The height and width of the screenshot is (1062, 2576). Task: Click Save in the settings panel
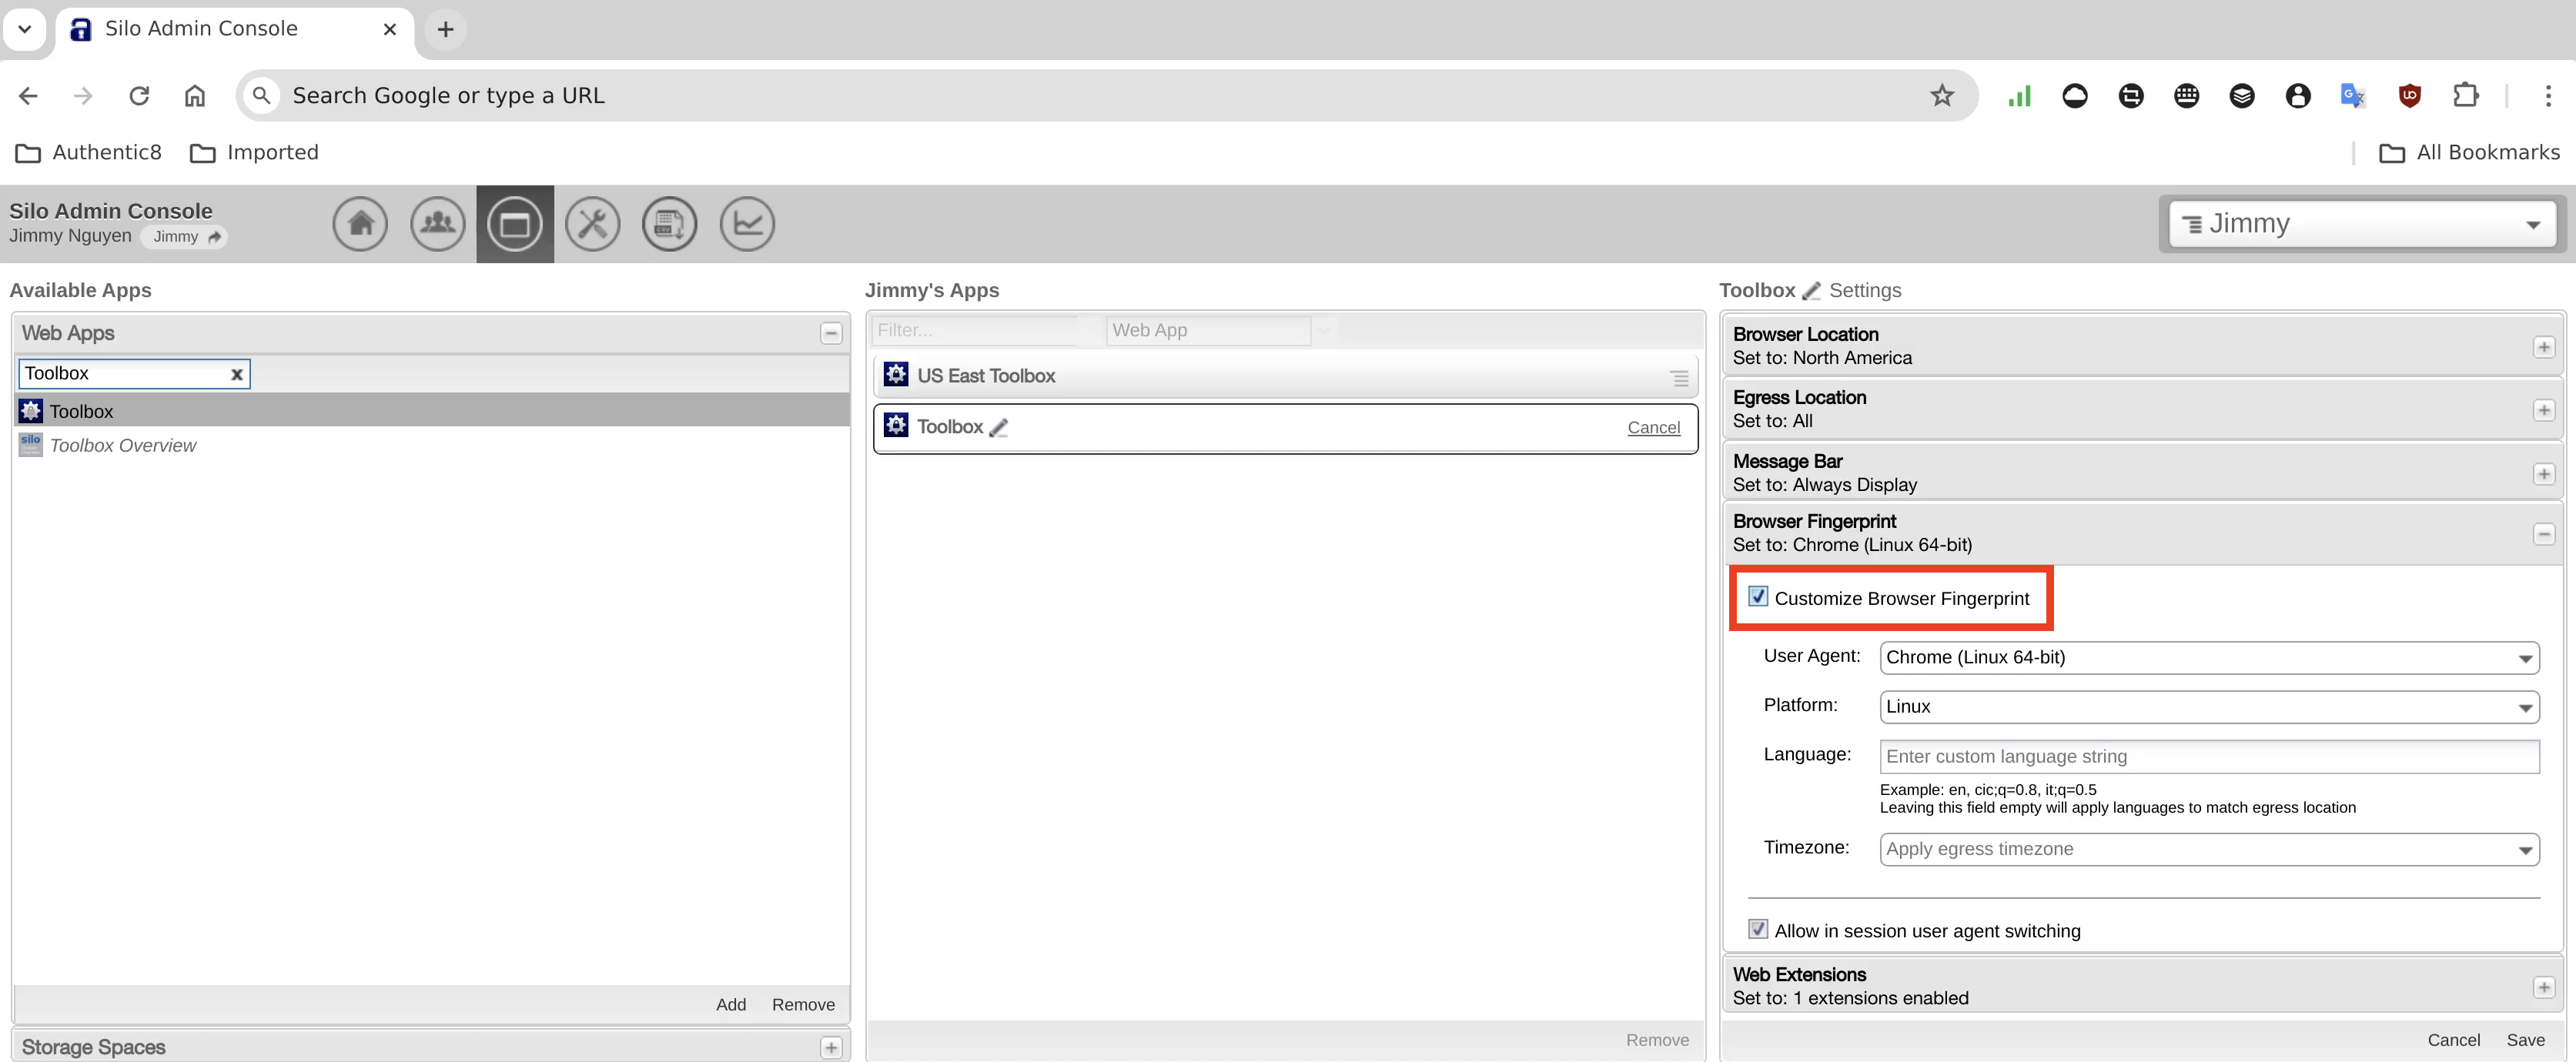[x=2524, y=1040]
